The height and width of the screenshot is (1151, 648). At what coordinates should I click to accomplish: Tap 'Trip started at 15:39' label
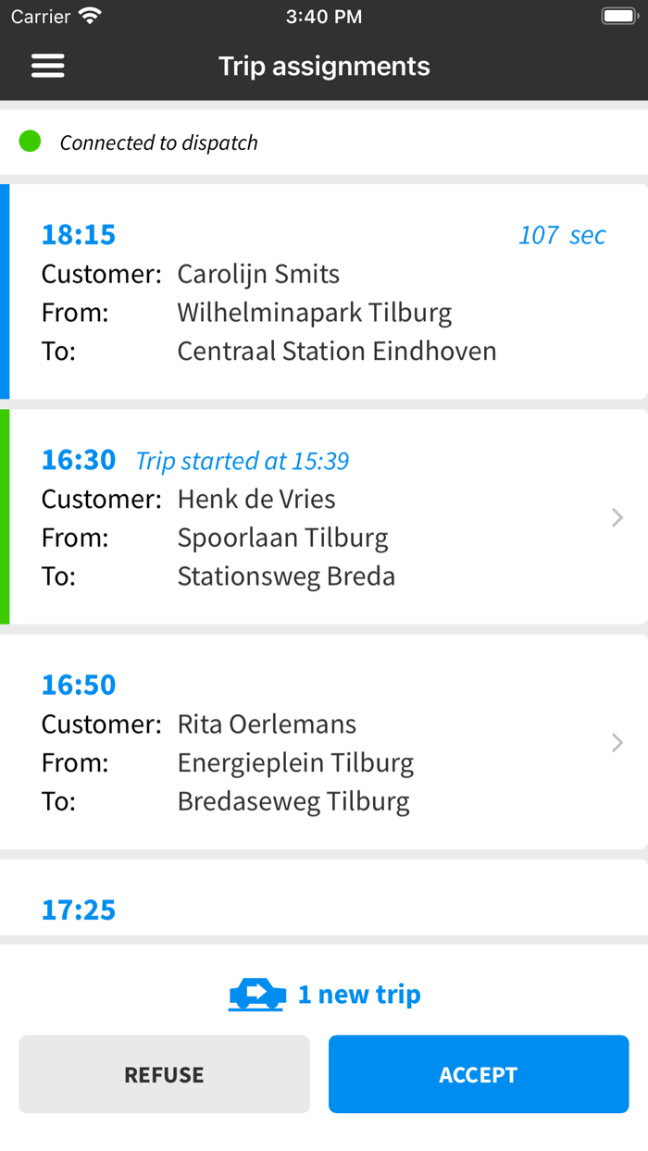pyautogui.click(x=243, y=461)
